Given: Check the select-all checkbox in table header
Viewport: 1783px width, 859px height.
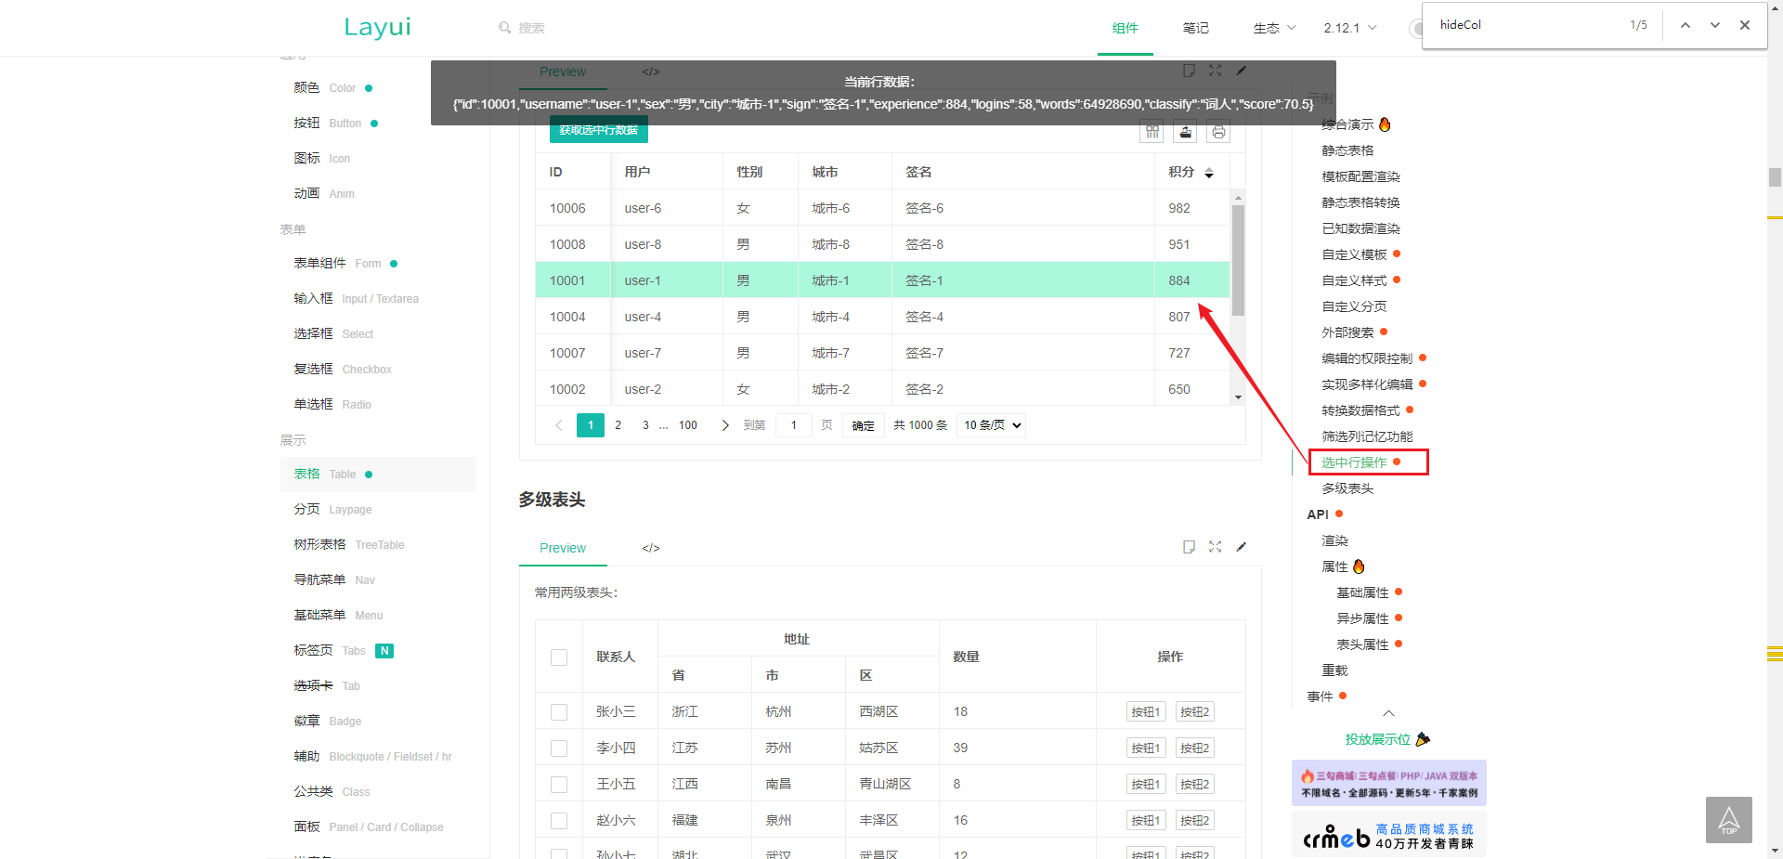Looking at the screenshot, I should click(x=559, y=657).
